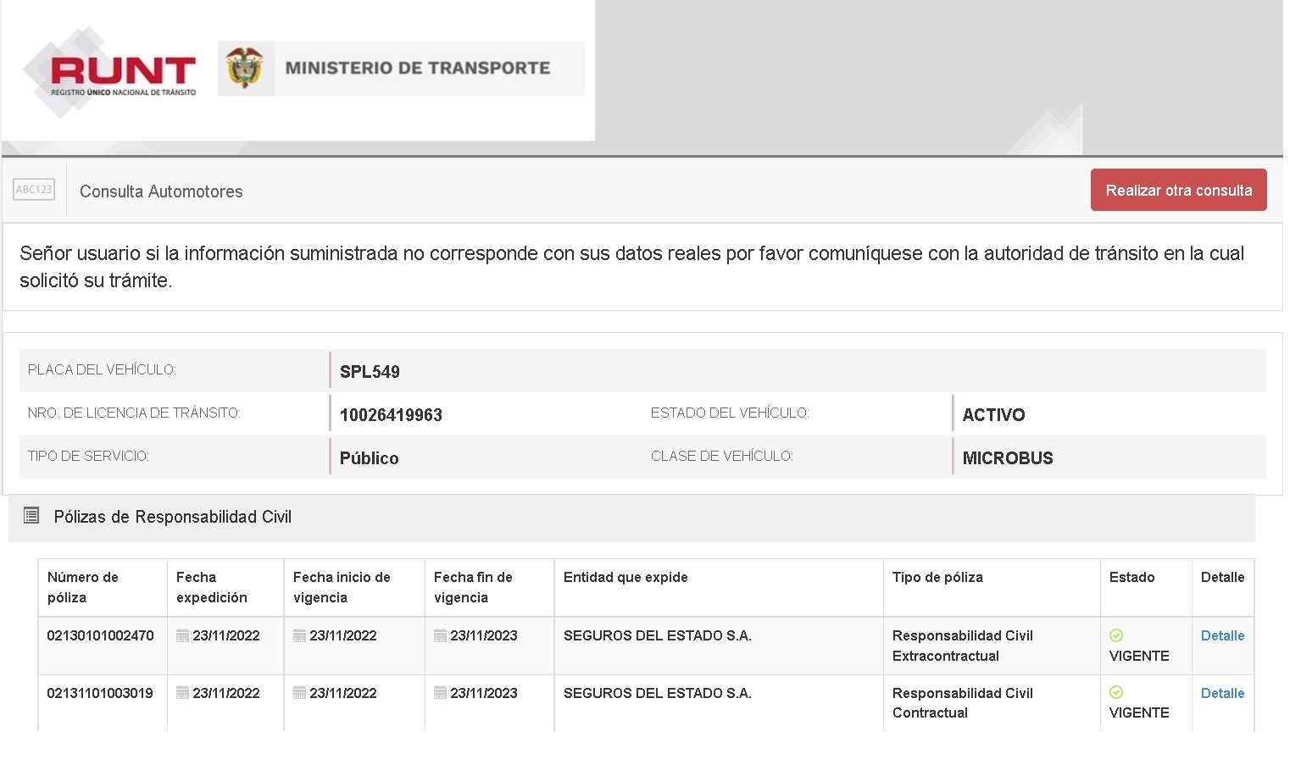The height and width of the screenshot is (765, 1301).
Task: Click the Consulta Automotores title
Action: pos(161,191)
